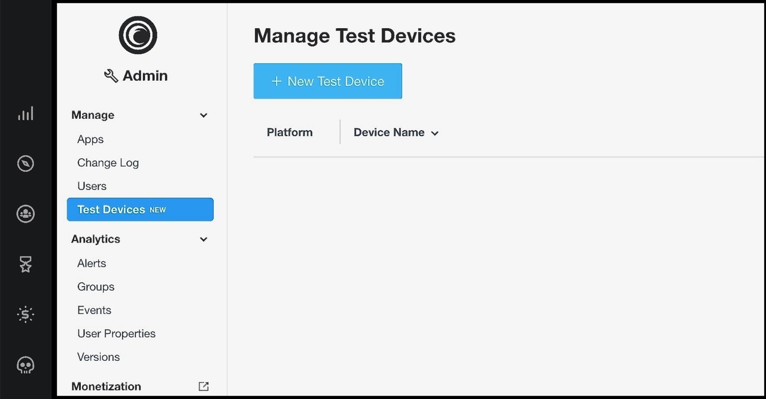Open the analytics bar chart icon
Image resolution: width=766 pixels, height=399 pixels.
26,113
